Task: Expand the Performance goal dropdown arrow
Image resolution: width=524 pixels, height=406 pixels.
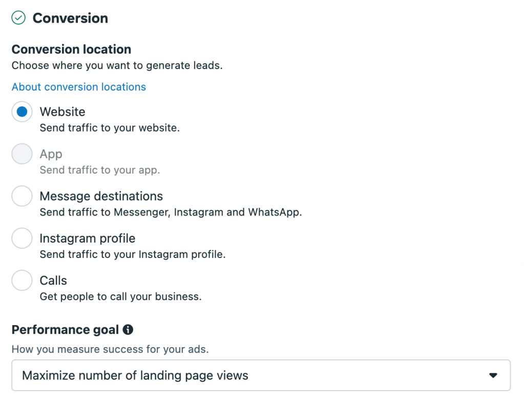Action: coord(493,375)
